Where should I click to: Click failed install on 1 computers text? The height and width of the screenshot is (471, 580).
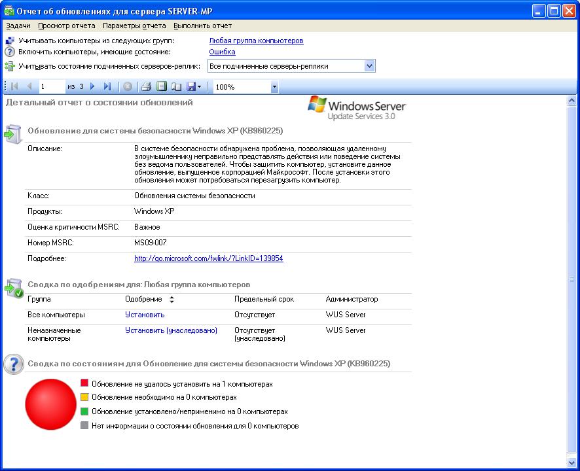182,384
